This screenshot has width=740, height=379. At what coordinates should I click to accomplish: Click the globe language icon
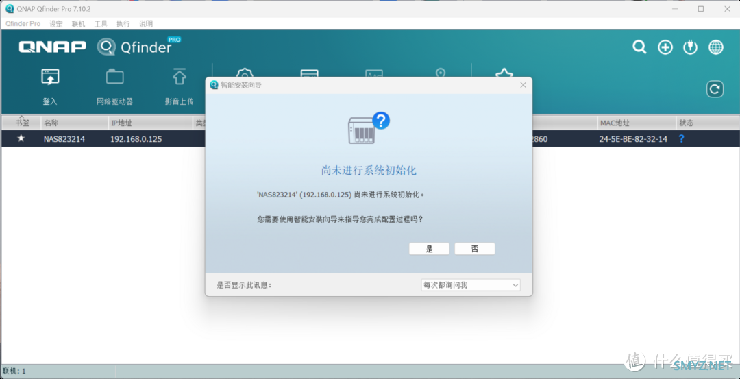click(715, 47)
